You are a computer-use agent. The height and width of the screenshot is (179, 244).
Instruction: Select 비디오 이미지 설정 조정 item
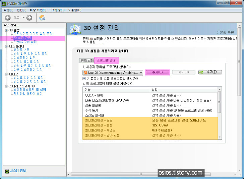coord(30,81)
